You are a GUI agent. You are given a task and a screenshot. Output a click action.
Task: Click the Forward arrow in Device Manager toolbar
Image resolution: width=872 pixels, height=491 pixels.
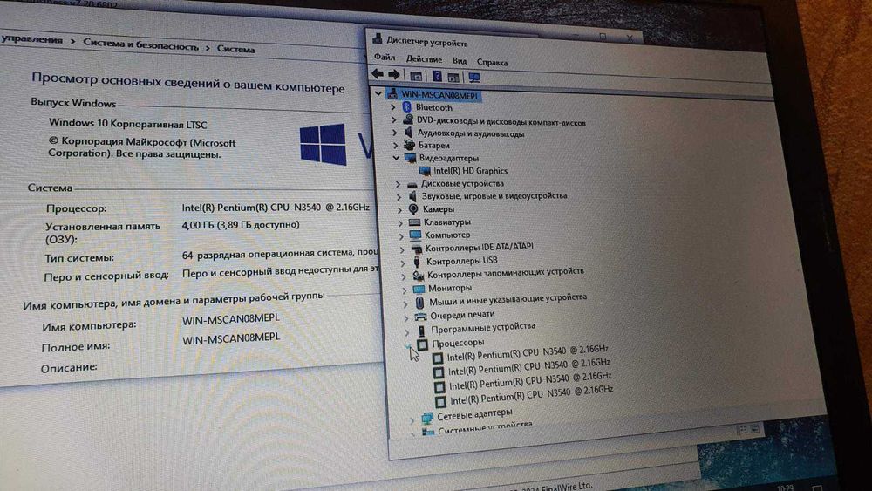[394, 74]
